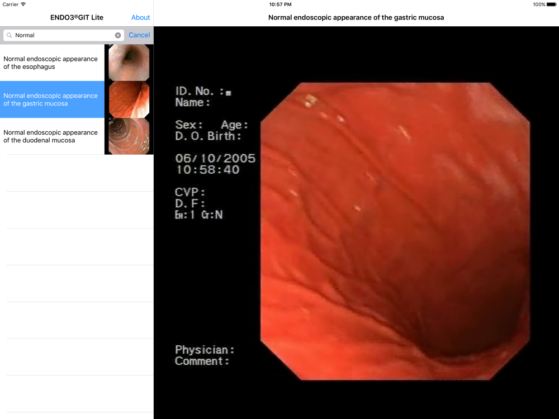The image size is (559, 419).
Task: Tap the ENDO3 GIT Lite title
Action: coord(77,17)
